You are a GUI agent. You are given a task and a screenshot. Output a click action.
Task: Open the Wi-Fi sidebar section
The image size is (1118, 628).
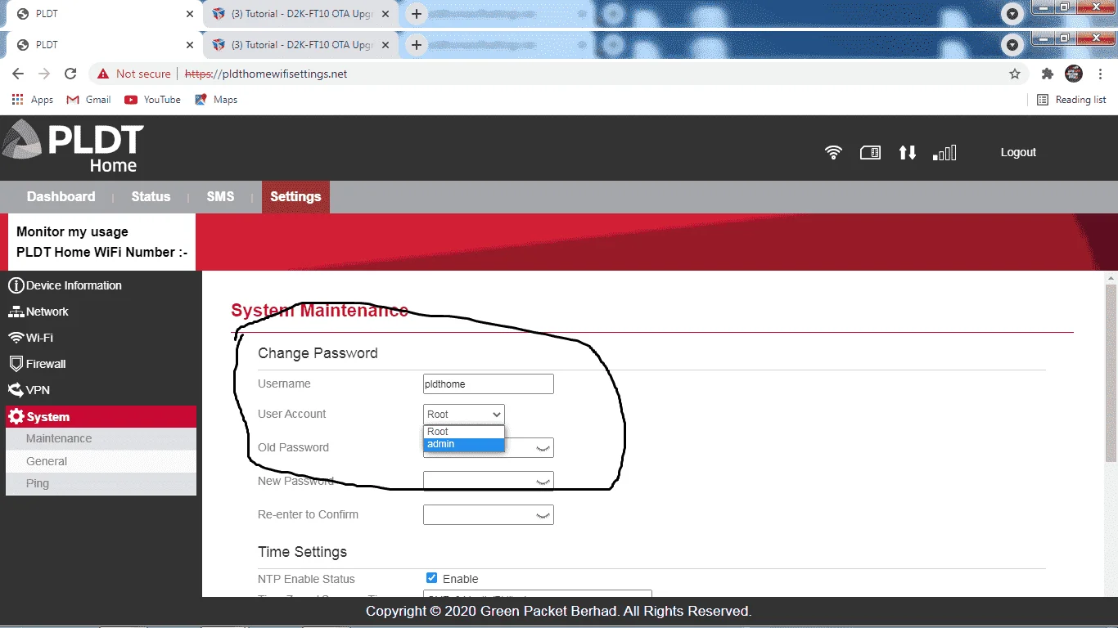(x=30, y=338)
